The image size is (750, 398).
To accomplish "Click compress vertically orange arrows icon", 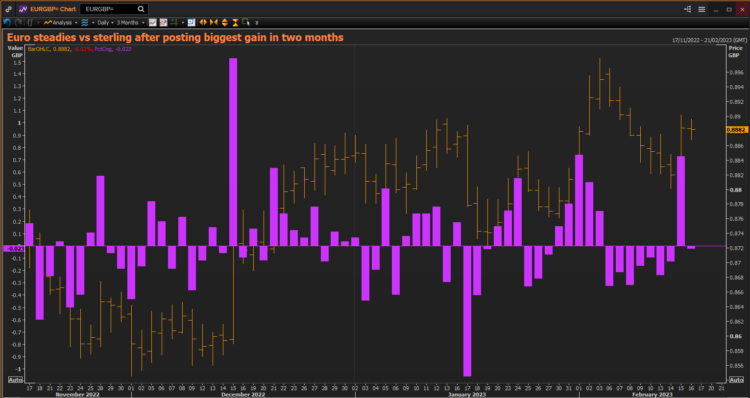I will pyautogui.click(x=236, y=23).
